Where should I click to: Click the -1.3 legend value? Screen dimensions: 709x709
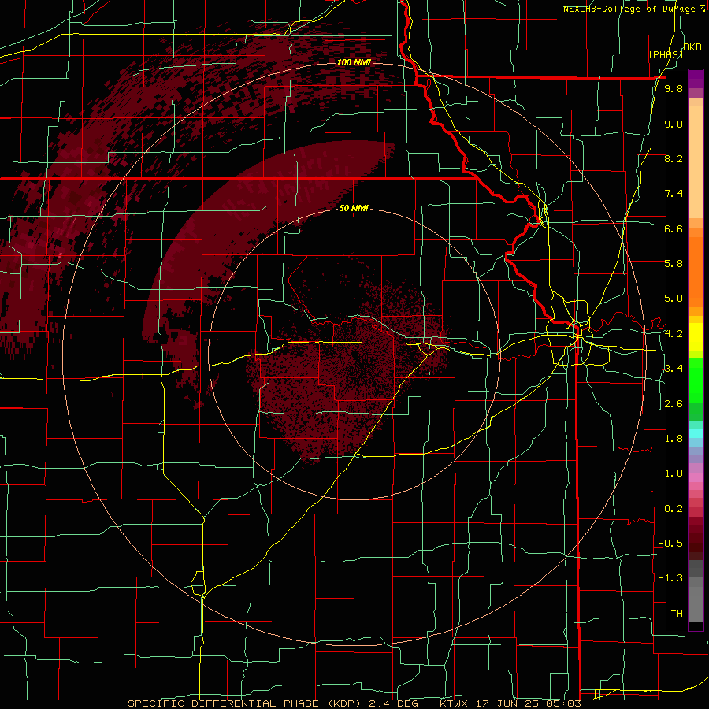670,578
